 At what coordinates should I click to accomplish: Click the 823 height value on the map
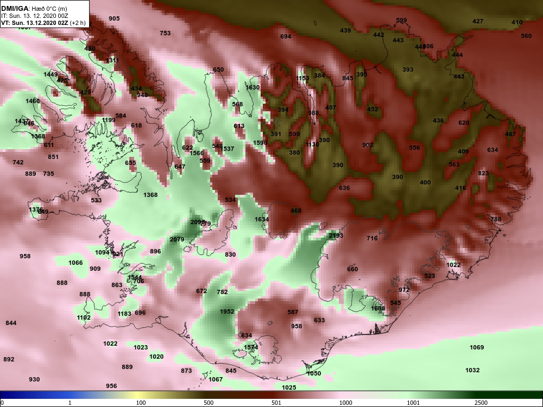pyautogui.click(x=483, y=173)
